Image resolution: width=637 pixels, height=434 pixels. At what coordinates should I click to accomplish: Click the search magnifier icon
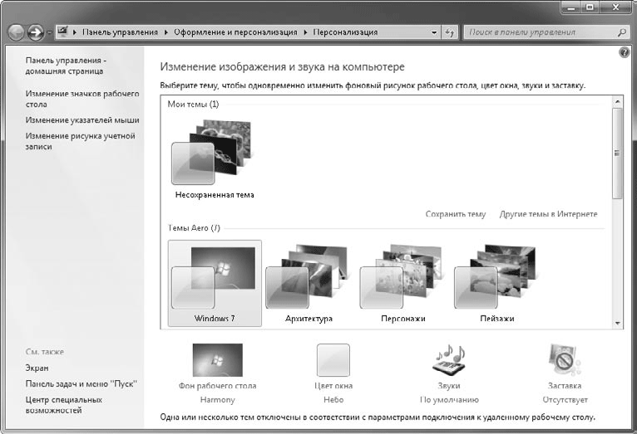(621, 32)
